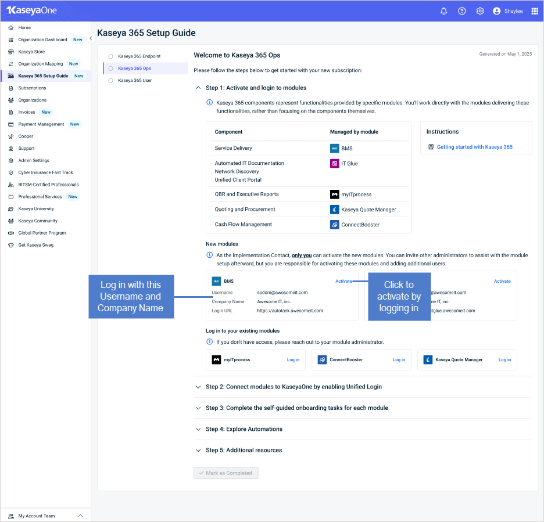Viewport: 544px width, 522px height.
Task: Click the info icon beside Kaseya 365 components note
Action: 210,102
